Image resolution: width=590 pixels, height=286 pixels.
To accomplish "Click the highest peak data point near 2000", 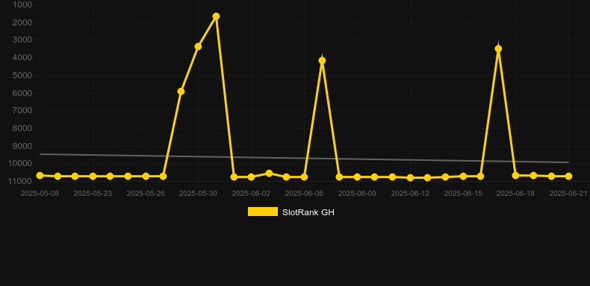I will [216, 16].
